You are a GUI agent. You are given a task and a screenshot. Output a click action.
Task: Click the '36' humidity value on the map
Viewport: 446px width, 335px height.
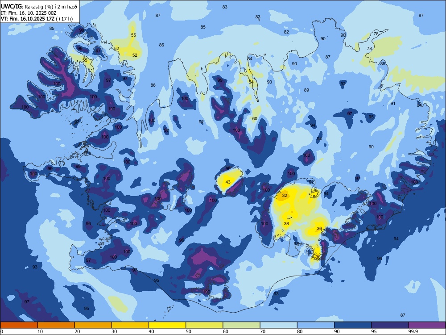319,228
